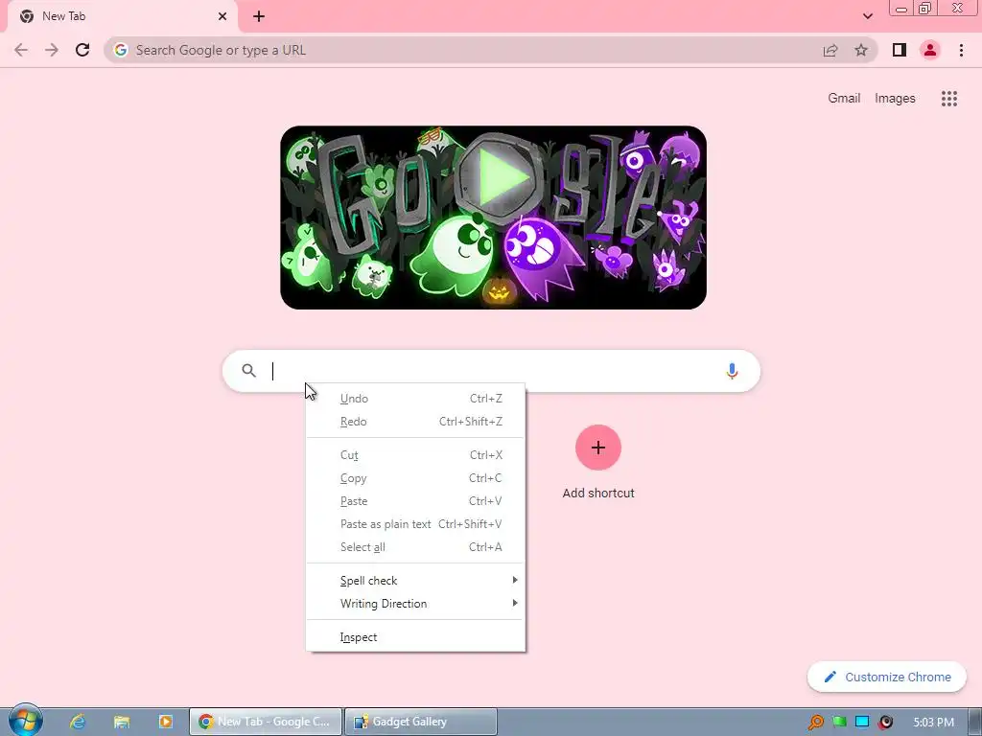Click the blue monitor tray icon

[x=862, y=723]
